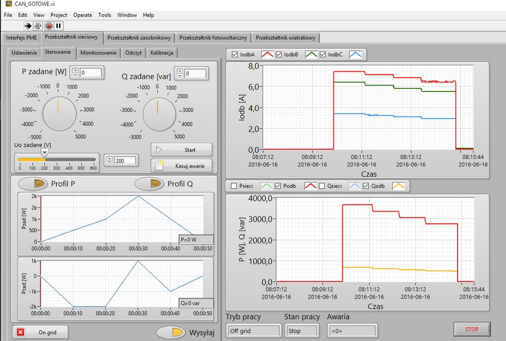The image size is (506, 341).
Task: Click the Start button
Action: (x=182, y=150)
